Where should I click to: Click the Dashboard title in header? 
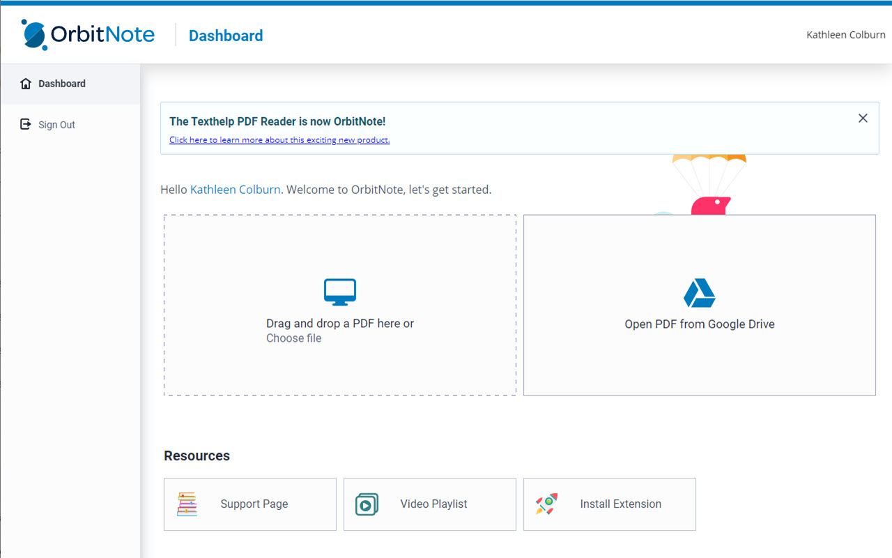226,36
